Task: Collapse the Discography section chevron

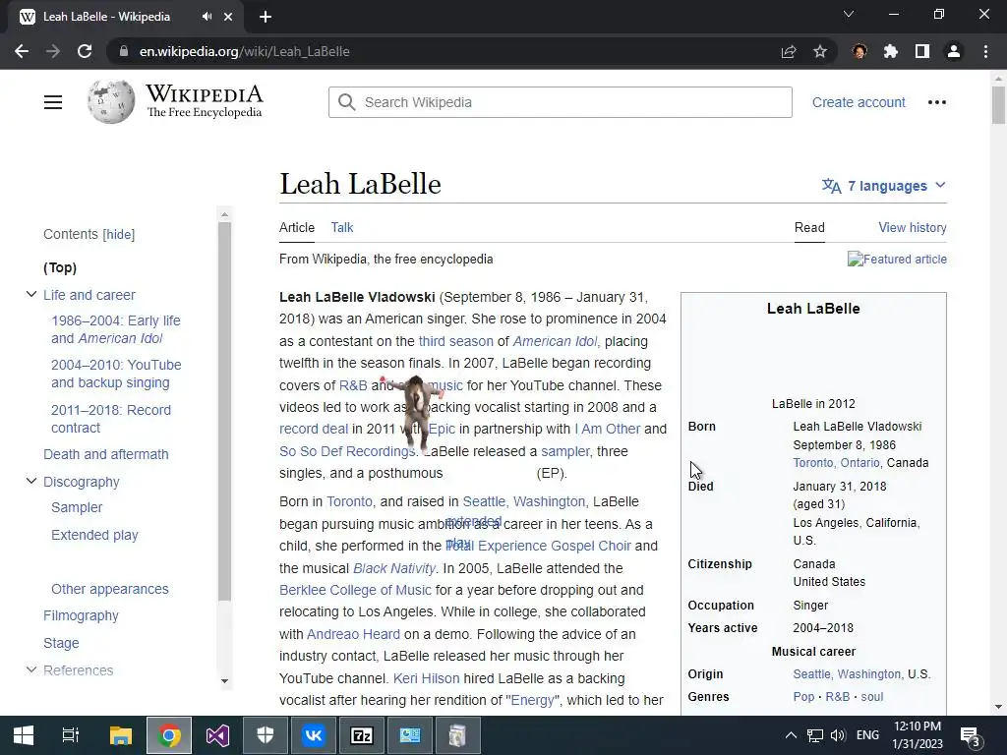Action: coord(30,481)
